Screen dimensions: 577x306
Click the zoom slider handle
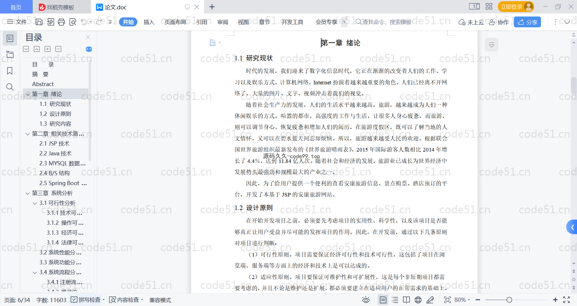(509, 300)
